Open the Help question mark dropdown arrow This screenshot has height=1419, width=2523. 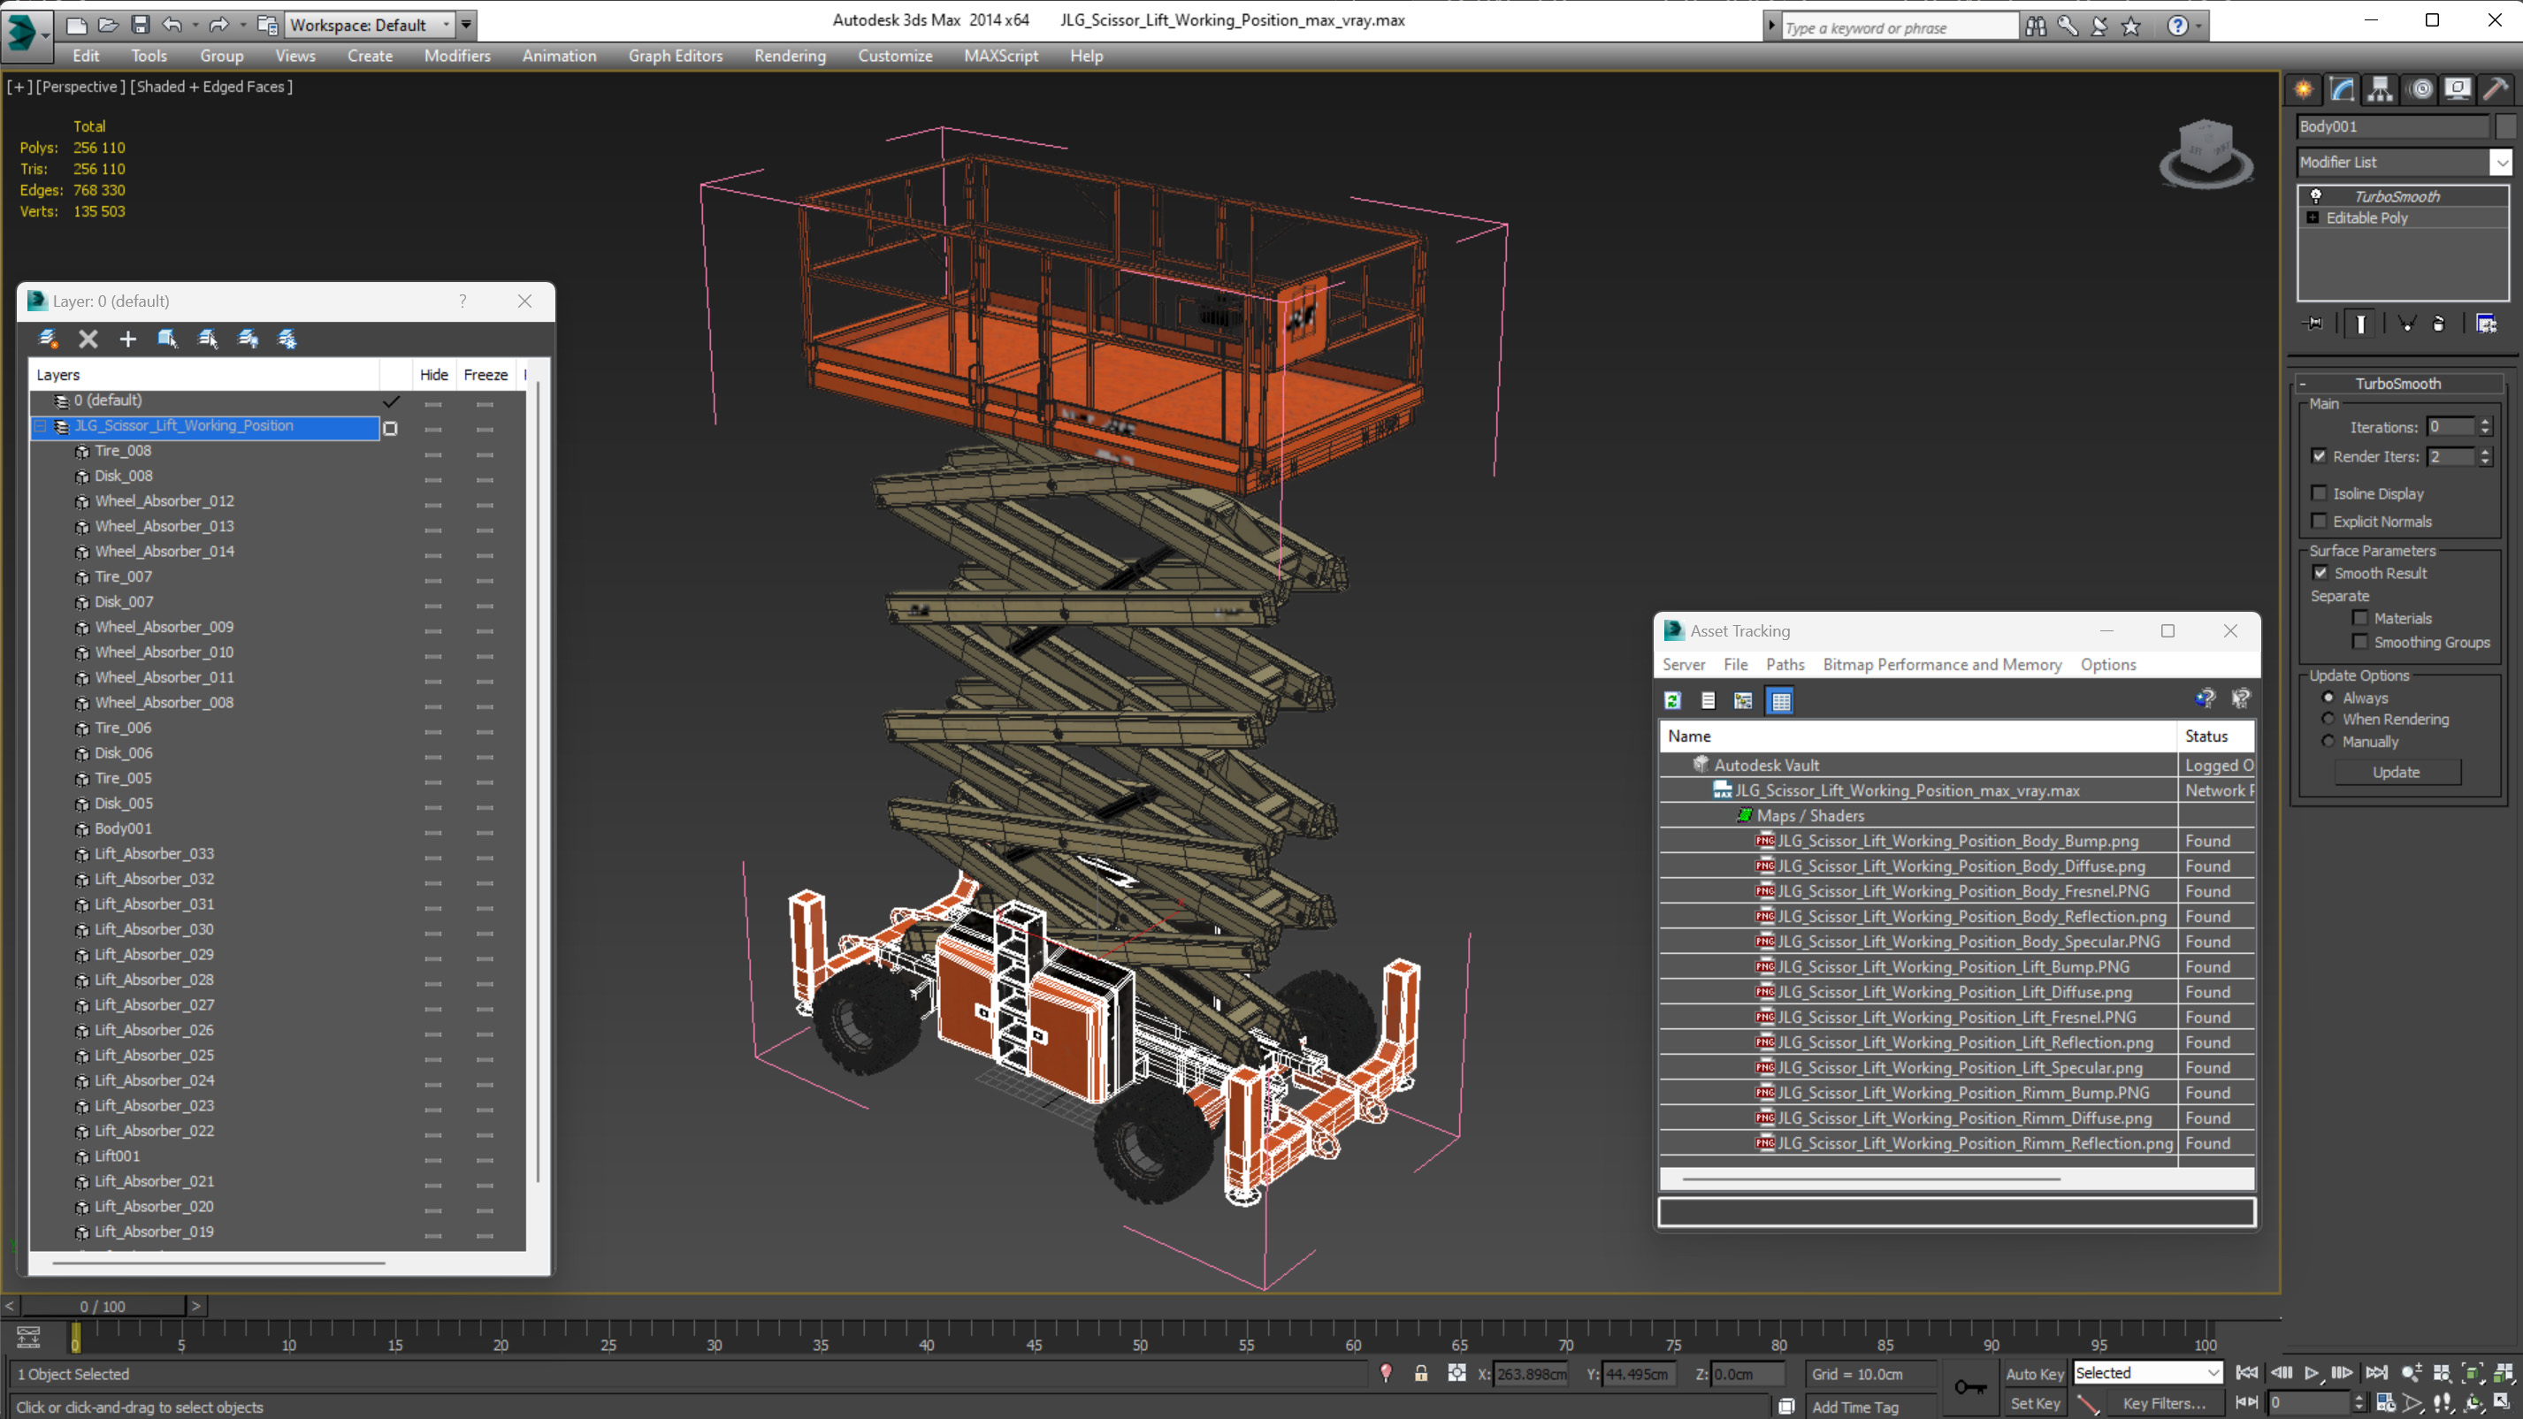pyautogui.click(x=2198, y=27)
